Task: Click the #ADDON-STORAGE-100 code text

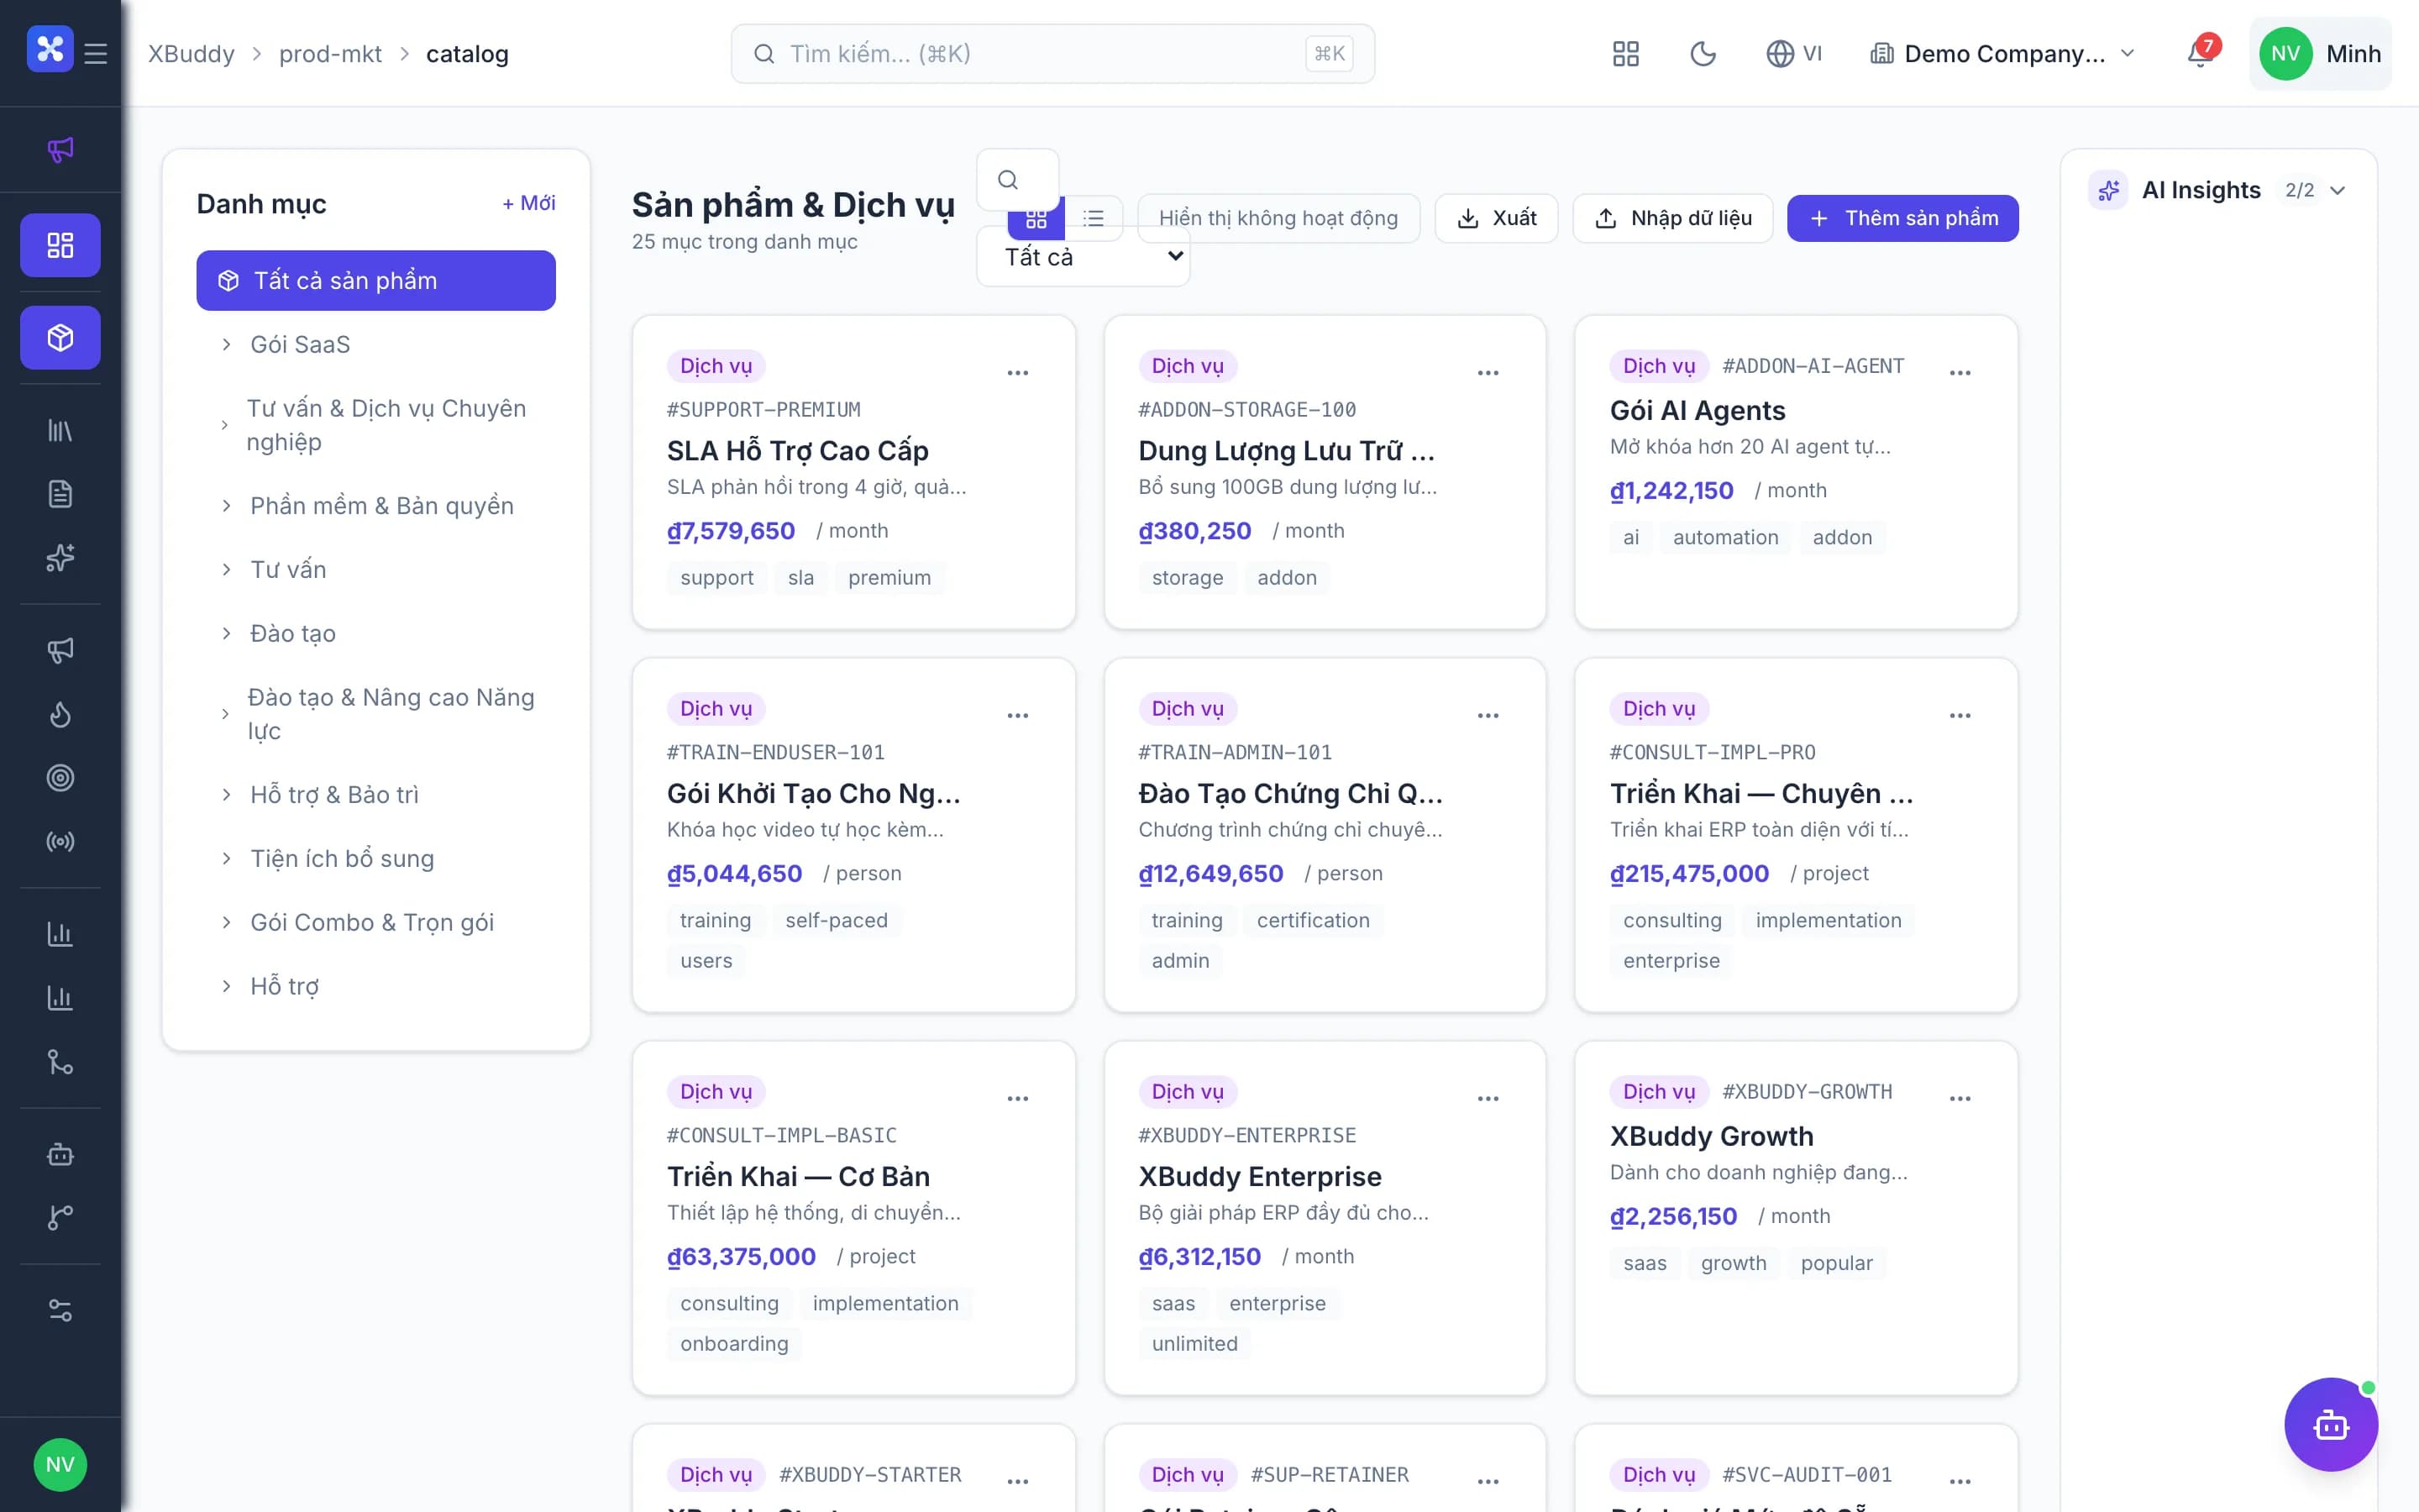Action: [1246, 410]
